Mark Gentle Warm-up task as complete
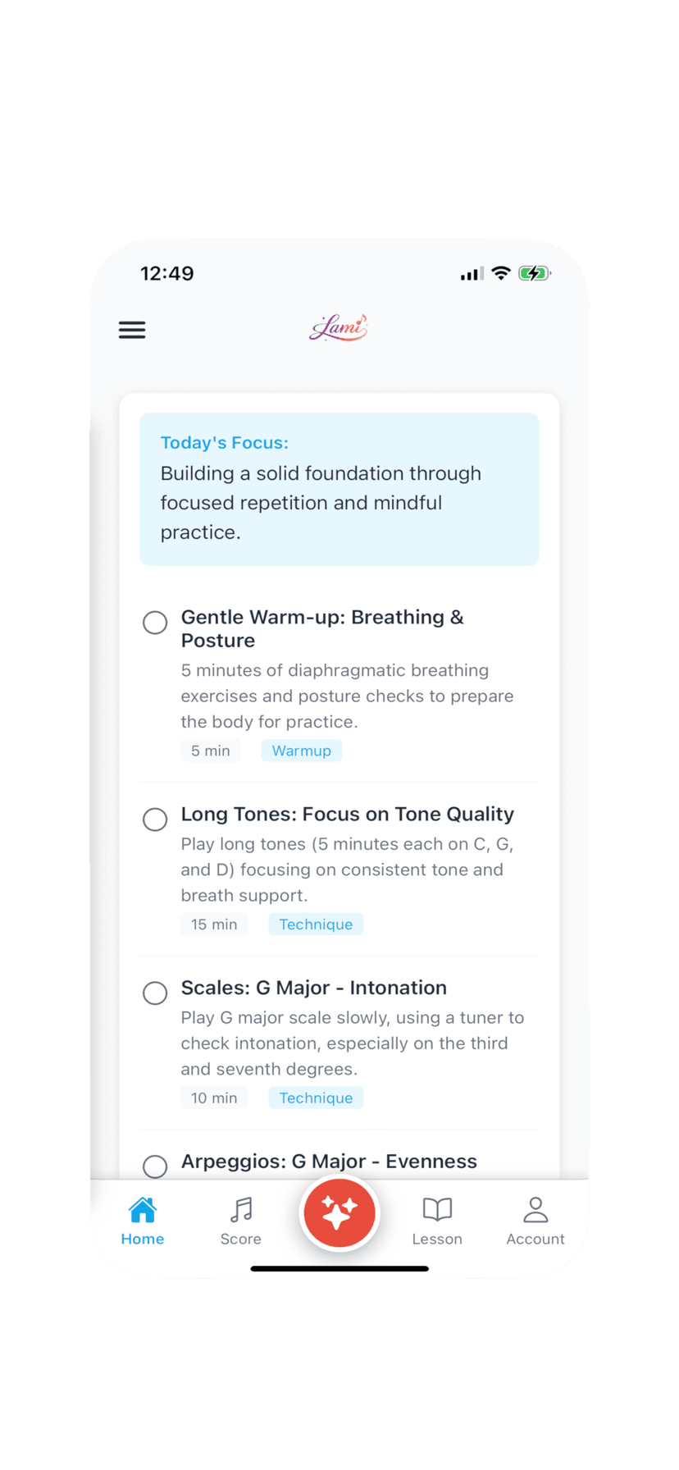The image size is (679, 1470). pos(155,623)
